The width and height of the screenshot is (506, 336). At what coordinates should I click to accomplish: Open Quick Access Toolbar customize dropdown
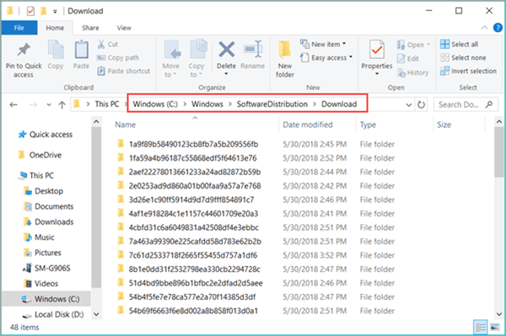coord(55,12)
